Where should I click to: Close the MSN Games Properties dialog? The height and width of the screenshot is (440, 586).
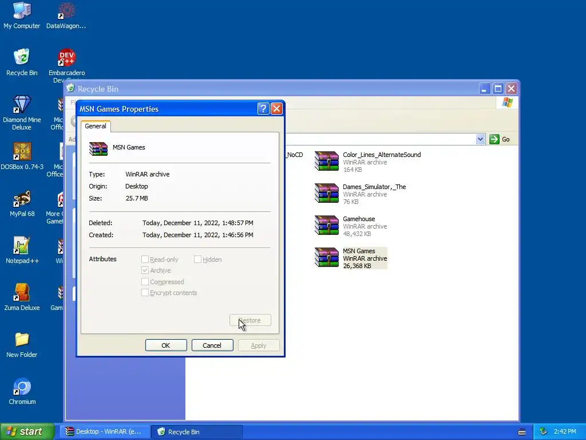point(276,109)
